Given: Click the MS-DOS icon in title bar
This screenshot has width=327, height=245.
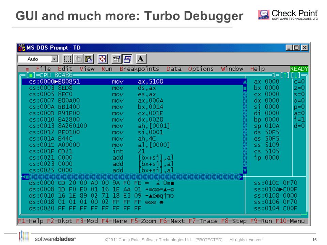Looking at the screenshot, I should coord(21,48).
